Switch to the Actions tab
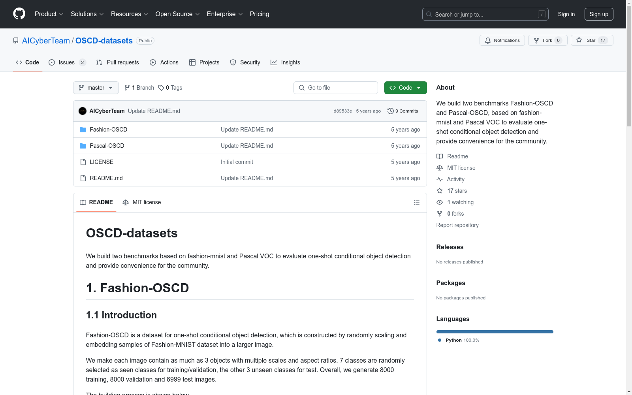This screenshot has height=395, width=632. 164,62
